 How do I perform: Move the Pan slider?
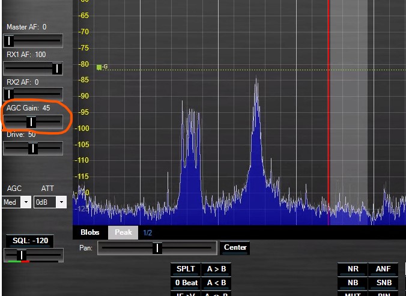157,248
